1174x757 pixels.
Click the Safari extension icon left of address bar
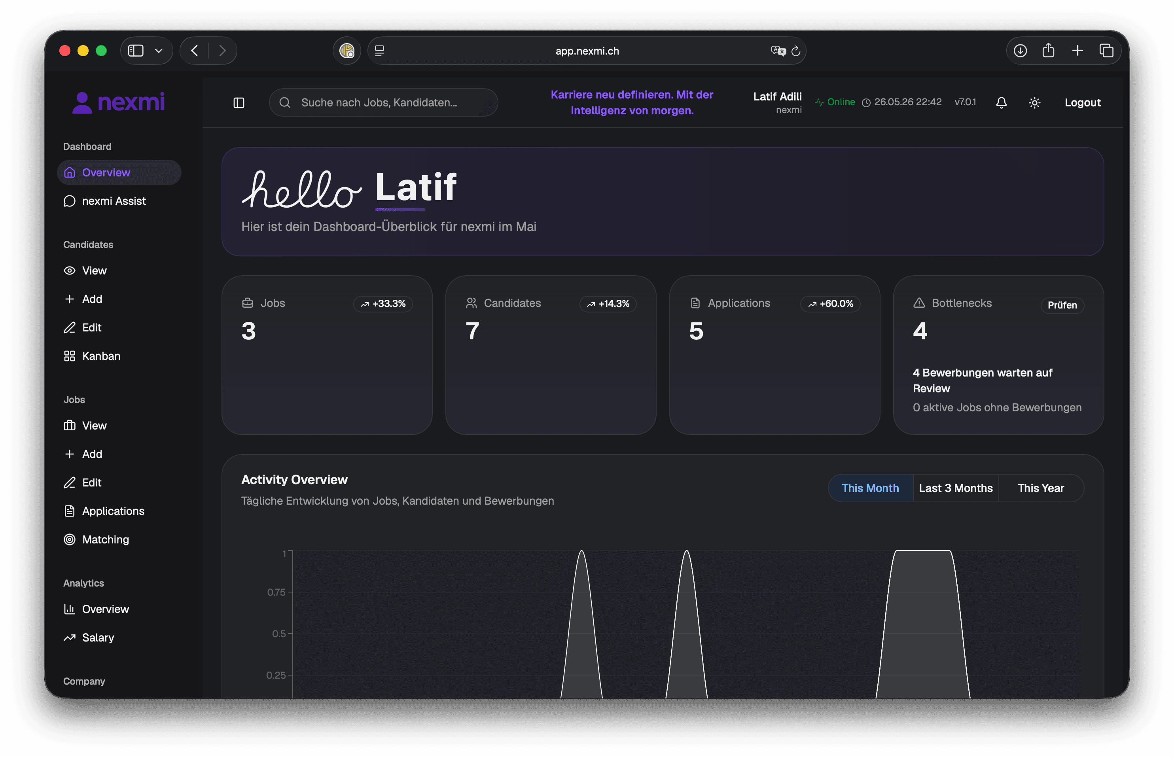coord(347,51)
